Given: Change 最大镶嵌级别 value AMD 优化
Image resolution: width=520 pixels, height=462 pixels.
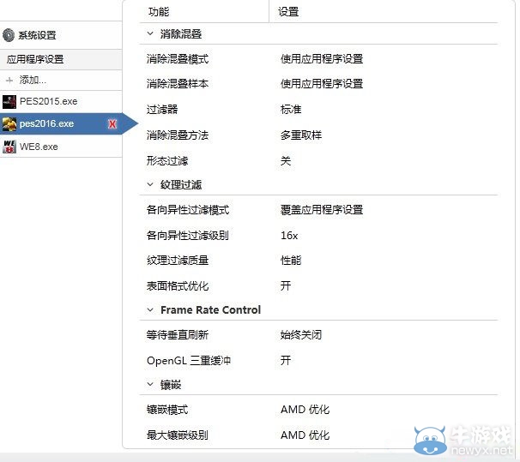Looking at the screenshot, I should coord(305,435).
